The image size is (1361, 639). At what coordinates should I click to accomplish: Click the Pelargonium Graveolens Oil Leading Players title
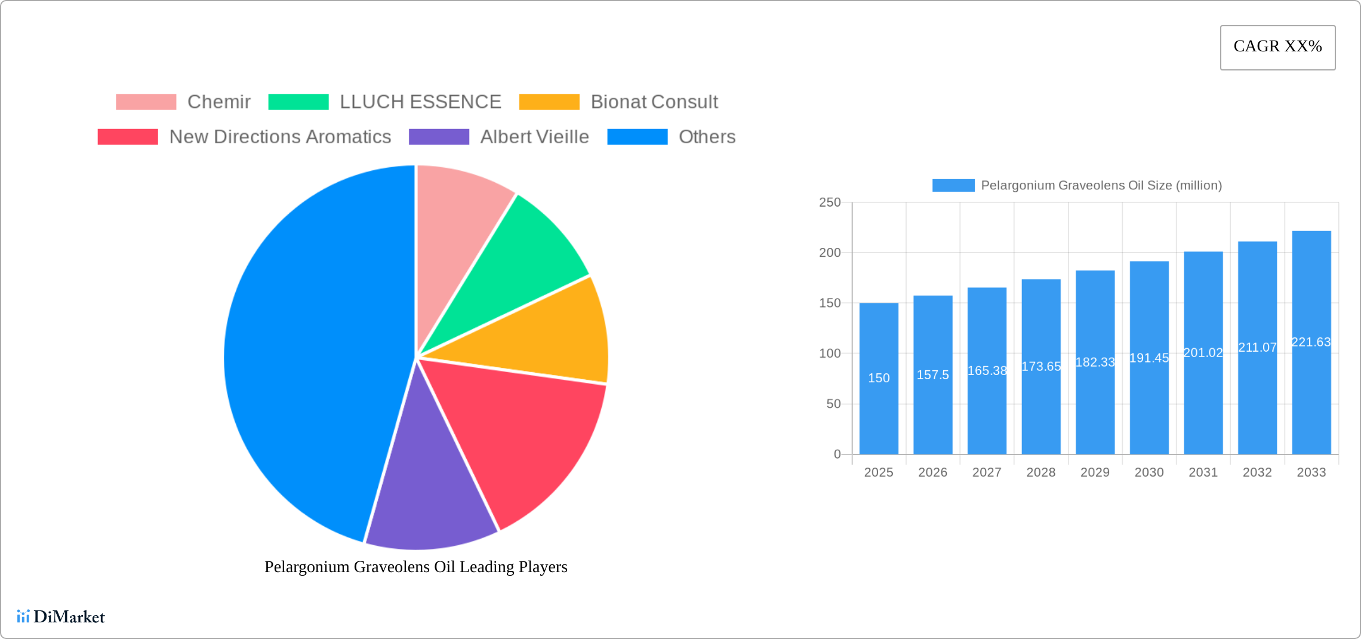pos(415,567)
